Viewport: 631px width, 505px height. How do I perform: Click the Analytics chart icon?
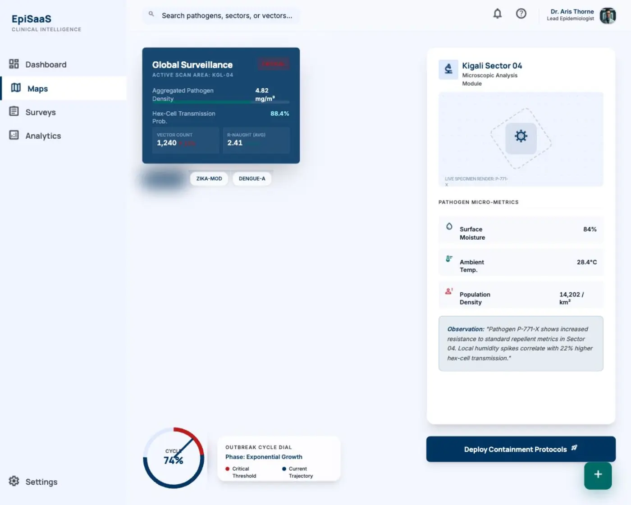(14, 135)
